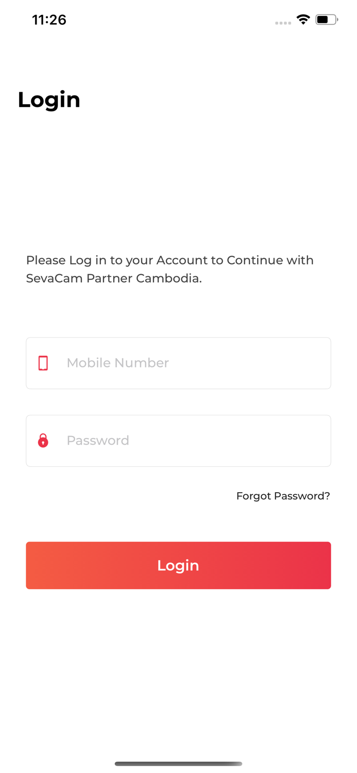Tap the Login heading at the top

pyautogui.click(x=49, y=99)
